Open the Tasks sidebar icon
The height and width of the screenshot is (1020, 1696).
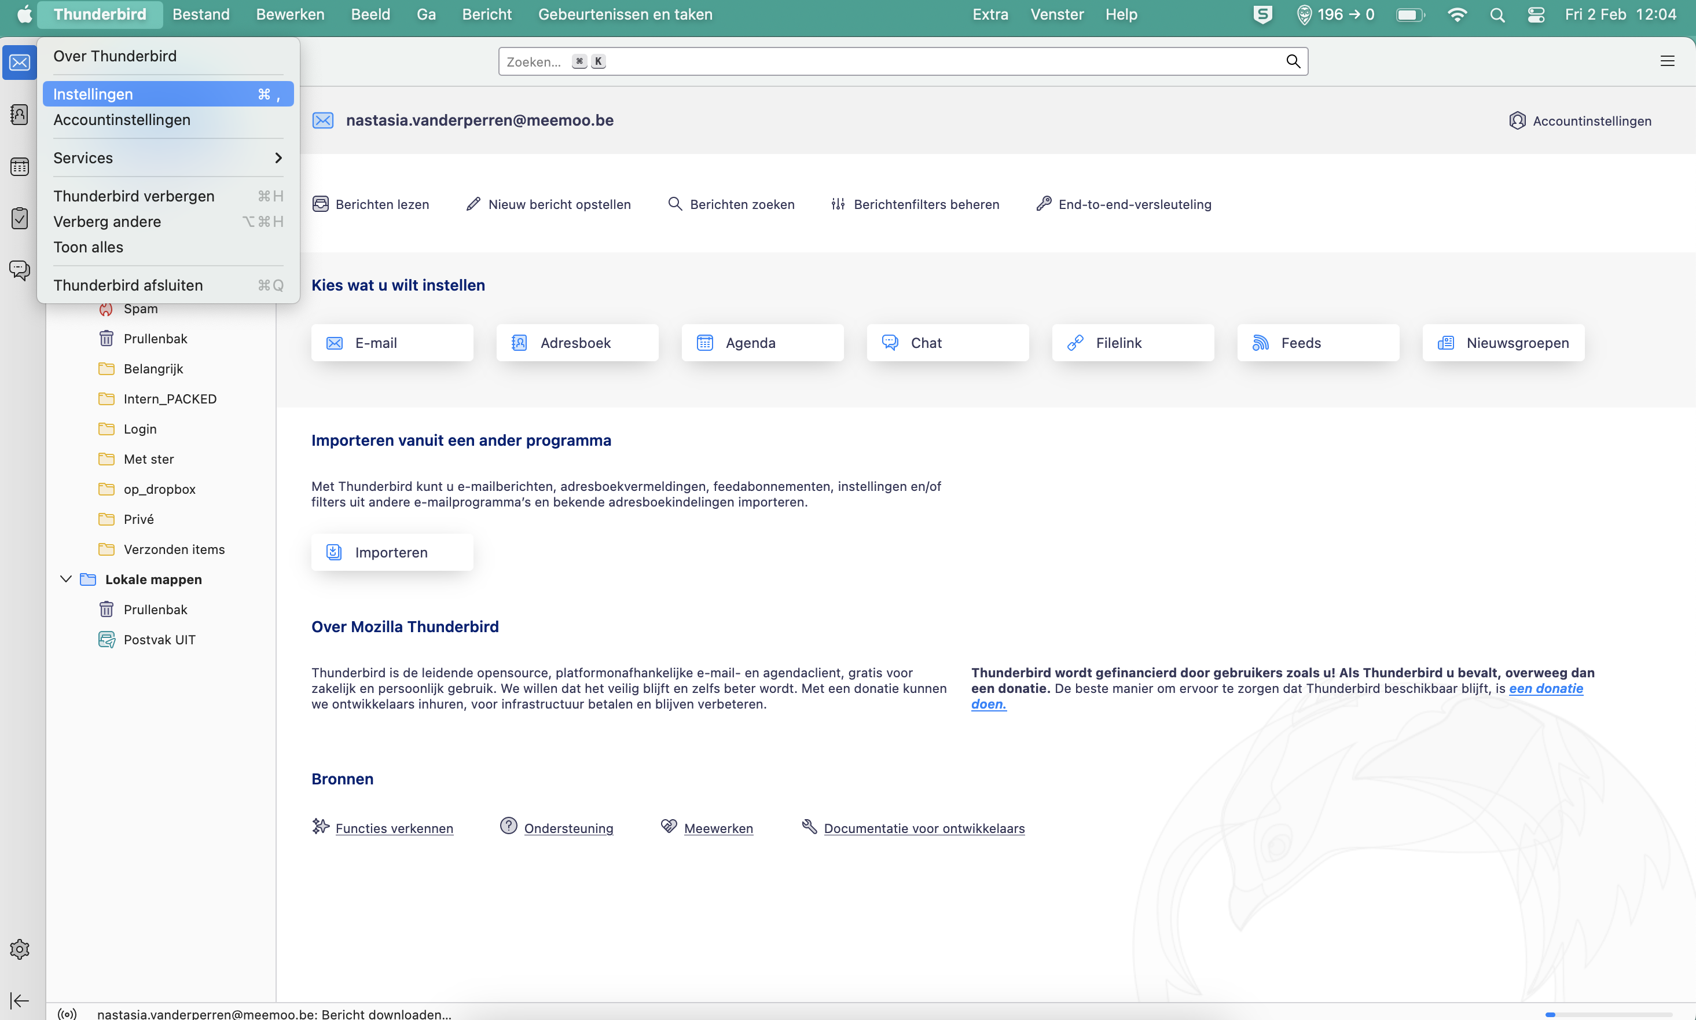[x=19, y=219]
